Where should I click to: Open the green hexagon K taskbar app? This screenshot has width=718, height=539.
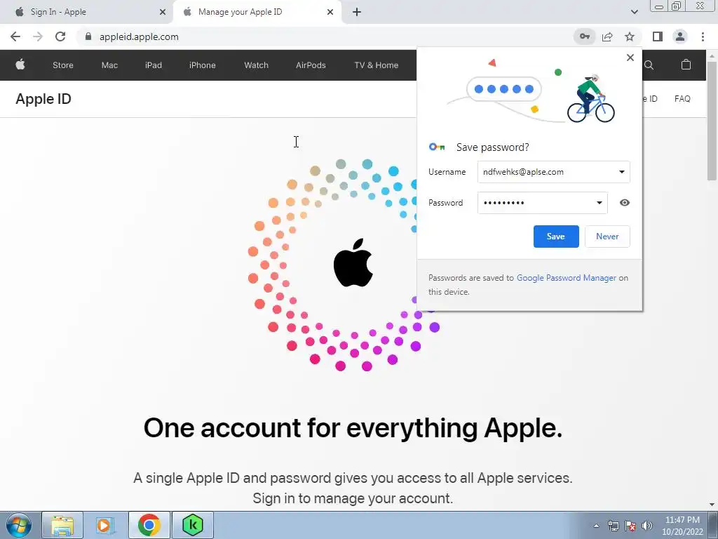(192, 525)
